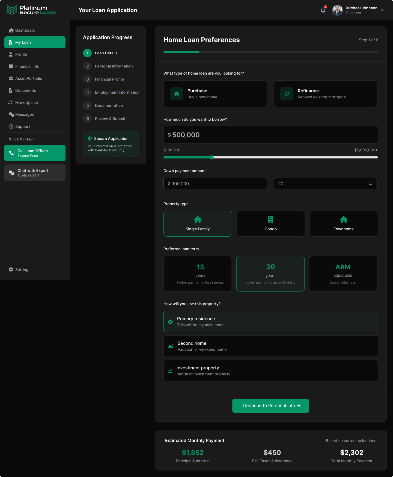Open notifications bell icon
Viewport: 393px width, 477px height.
(x=323, y=10)
